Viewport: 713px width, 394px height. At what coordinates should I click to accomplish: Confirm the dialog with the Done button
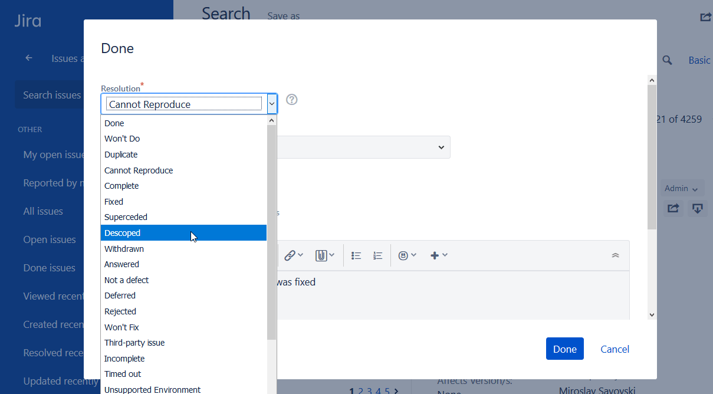tap(564, 349)
